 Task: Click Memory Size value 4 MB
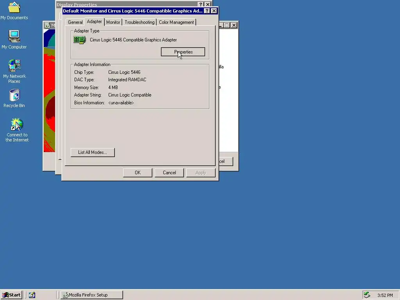click(113, 87)
